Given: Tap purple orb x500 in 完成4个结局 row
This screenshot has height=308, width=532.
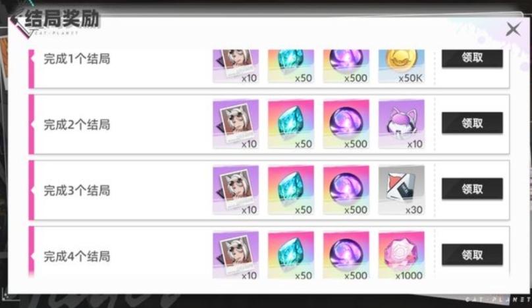Looking at the screenshot, I should pos(346,255).
